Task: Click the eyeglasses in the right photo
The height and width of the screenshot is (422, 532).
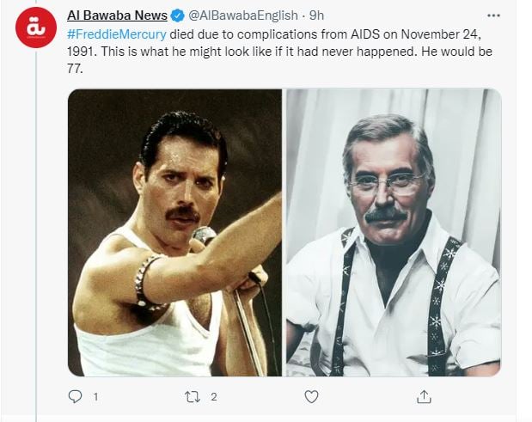Action: tap(387, 181)
